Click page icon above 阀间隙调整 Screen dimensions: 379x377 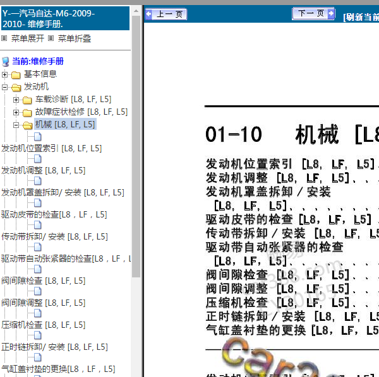(x=37, y=291)
